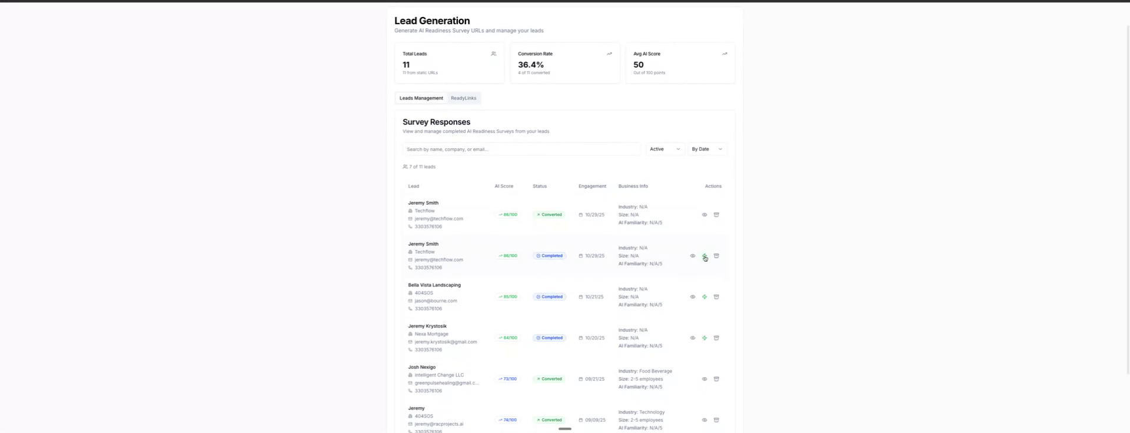Click the 84/100 AI score badge
The image size is (1130, 433).
tap(507, 338)
